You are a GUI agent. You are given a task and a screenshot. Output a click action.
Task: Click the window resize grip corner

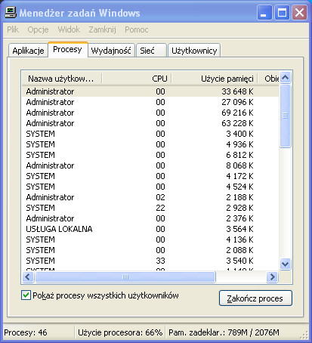pyautogui.click(x=304, y=335)
